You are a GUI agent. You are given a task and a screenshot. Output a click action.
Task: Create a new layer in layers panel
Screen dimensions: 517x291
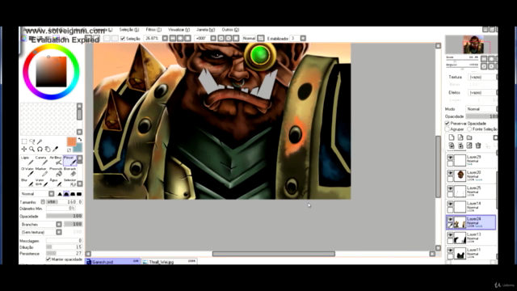click(x=452, y=137)
